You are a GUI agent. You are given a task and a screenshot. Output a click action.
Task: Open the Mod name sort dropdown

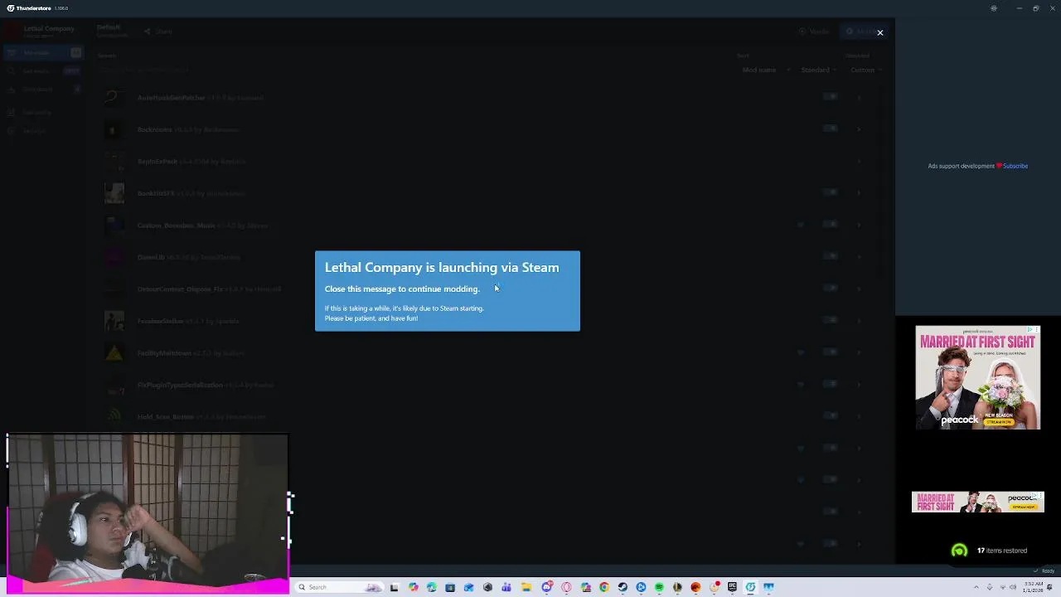coord(766,70)
